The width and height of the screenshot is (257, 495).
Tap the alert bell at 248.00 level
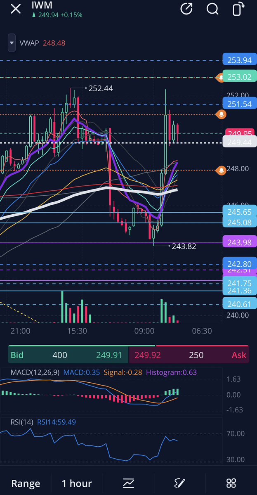pyautogui.click(x=221, y=171)
